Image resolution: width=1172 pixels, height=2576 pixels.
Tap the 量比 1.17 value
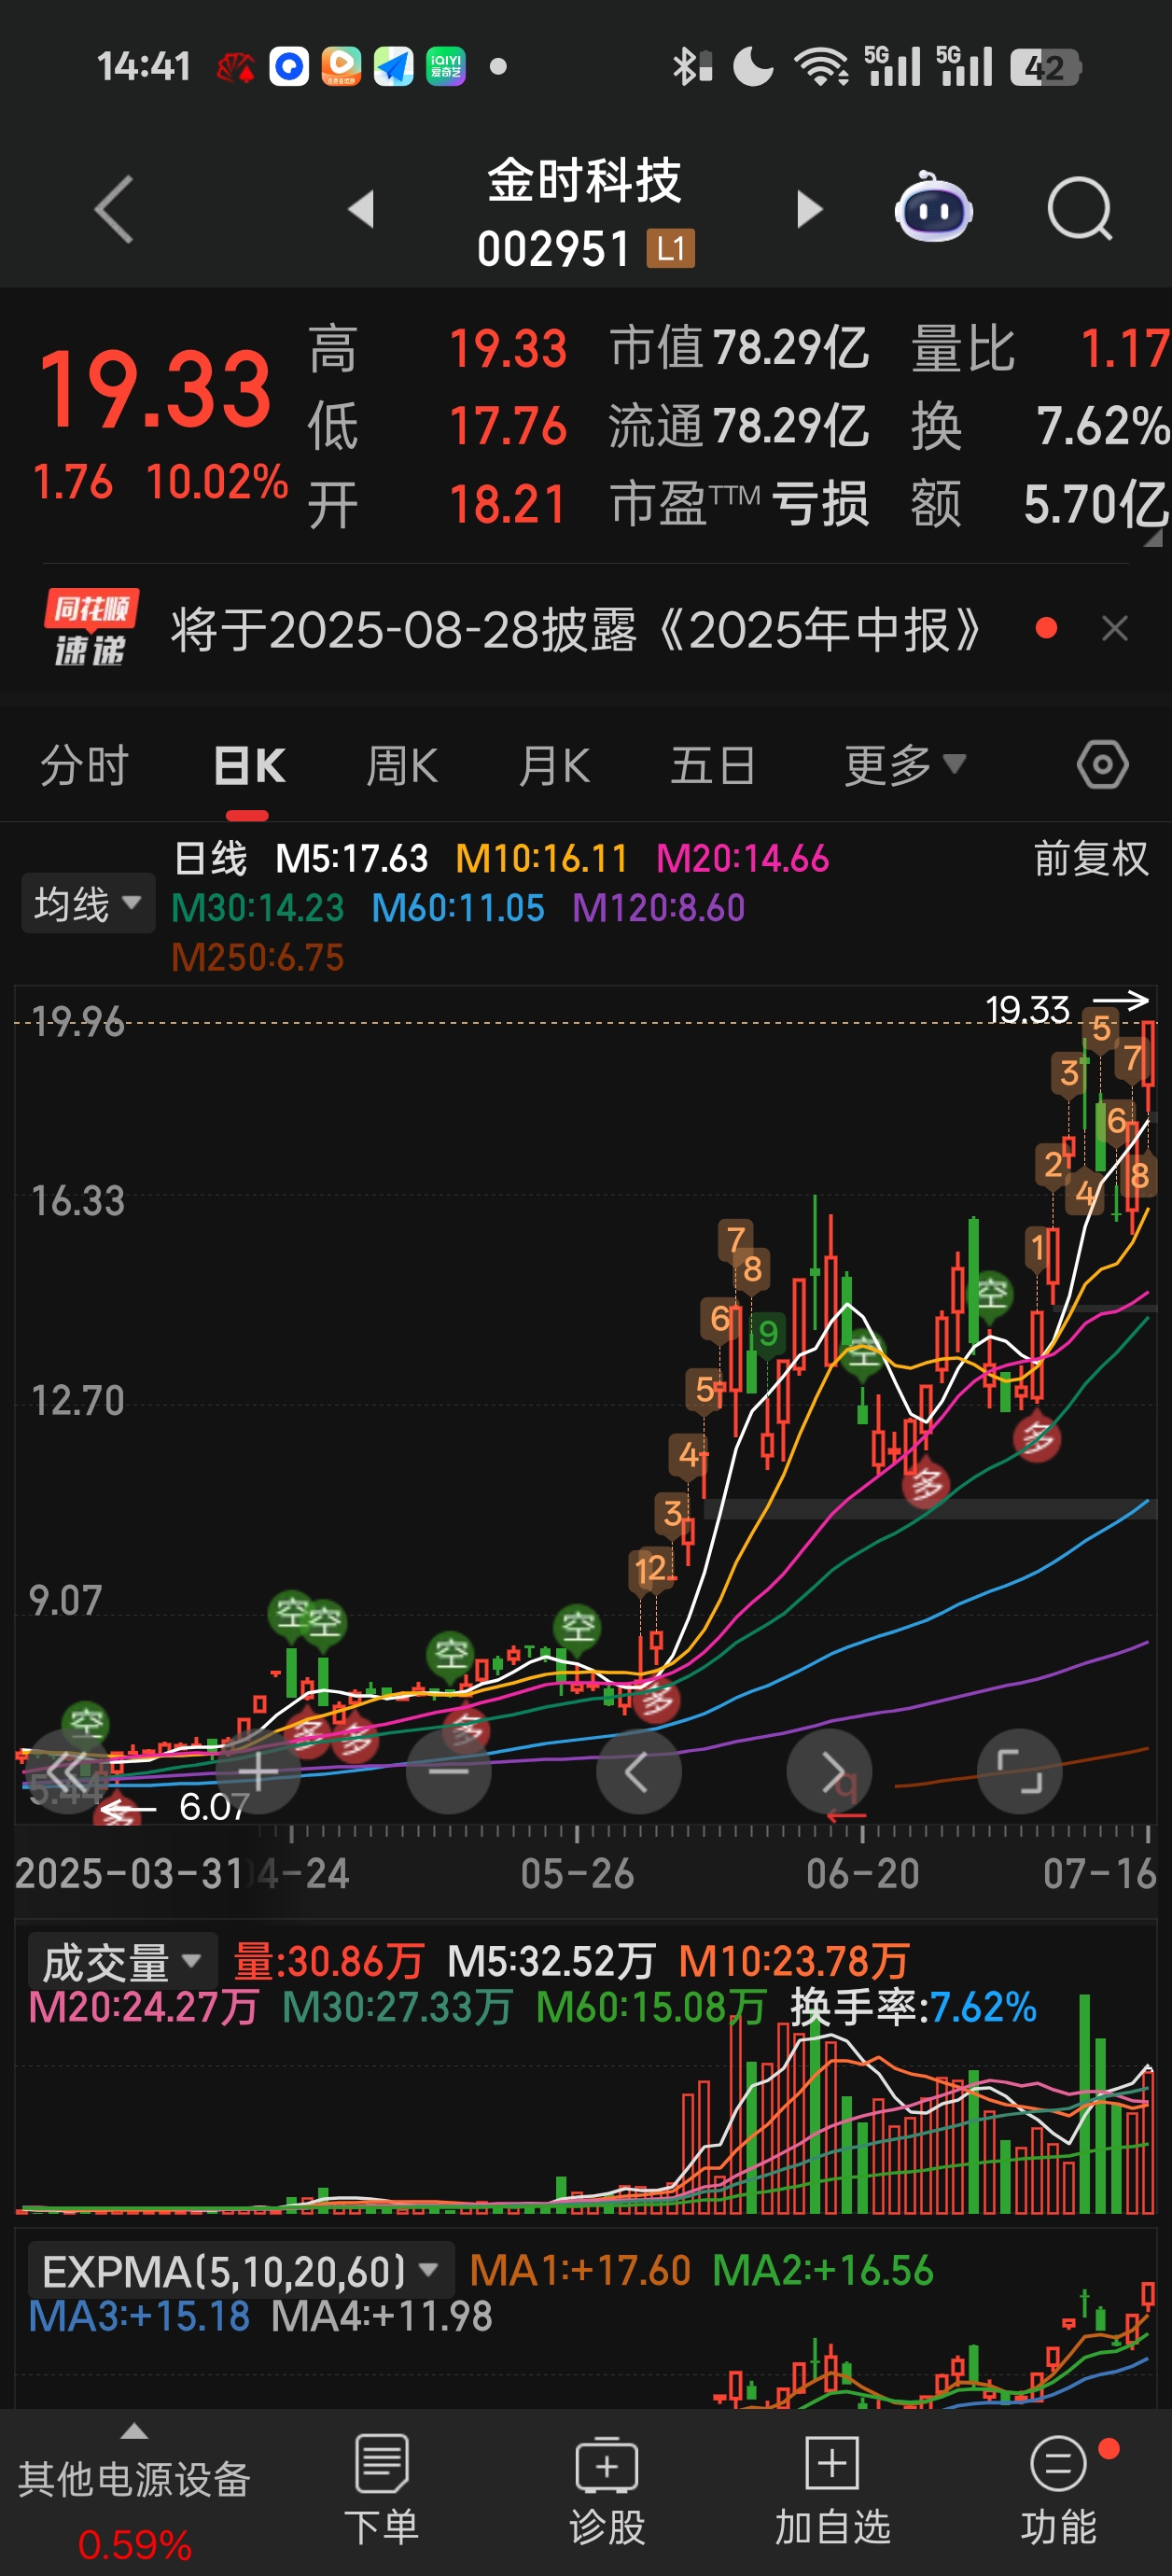point(1040,348)
